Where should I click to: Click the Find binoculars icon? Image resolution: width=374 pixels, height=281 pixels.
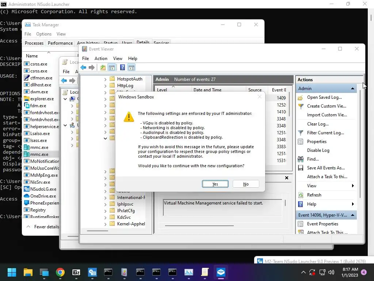(x=301, y=159)
